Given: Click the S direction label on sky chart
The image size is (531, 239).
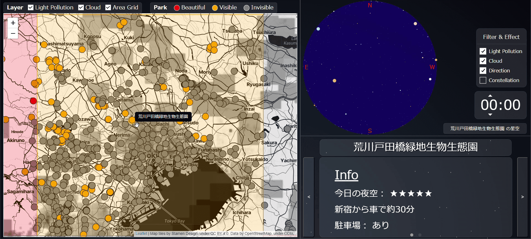Looking at the screenshot, I should [370, 131].
